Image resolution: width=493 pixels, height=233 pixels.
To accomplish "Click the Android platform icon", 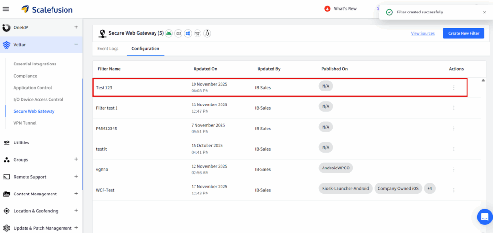I will tap(169, 33).
